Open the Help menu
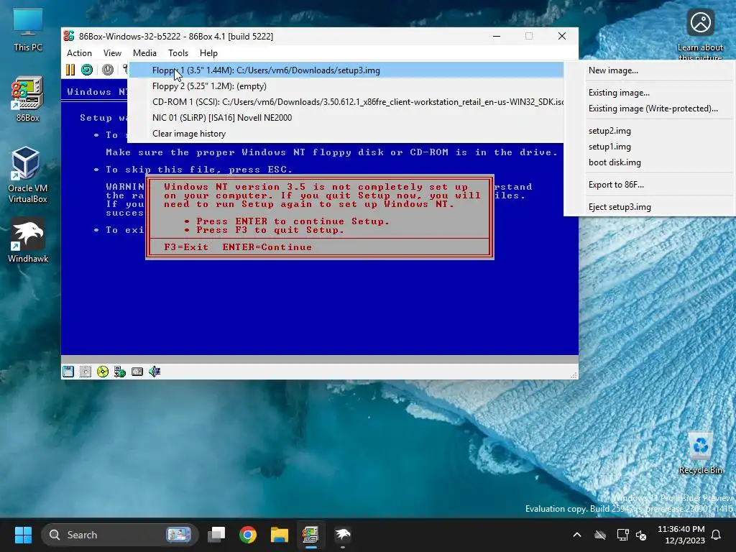The image size is (736, 552). pyautogui.click(x=208, y=53)
